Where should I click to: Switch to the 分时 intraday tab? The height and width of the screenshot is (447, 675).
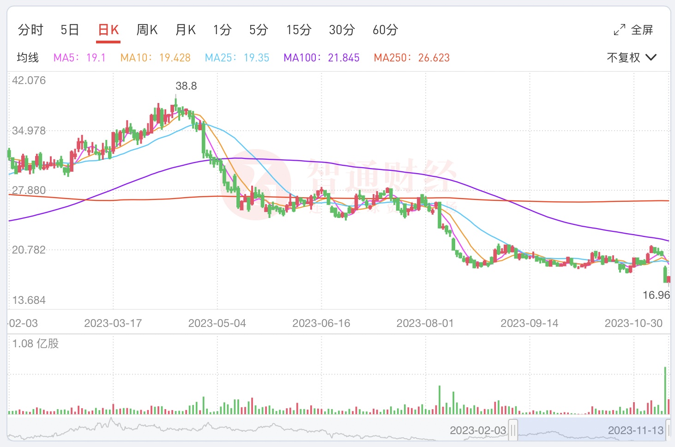(30, 30)
